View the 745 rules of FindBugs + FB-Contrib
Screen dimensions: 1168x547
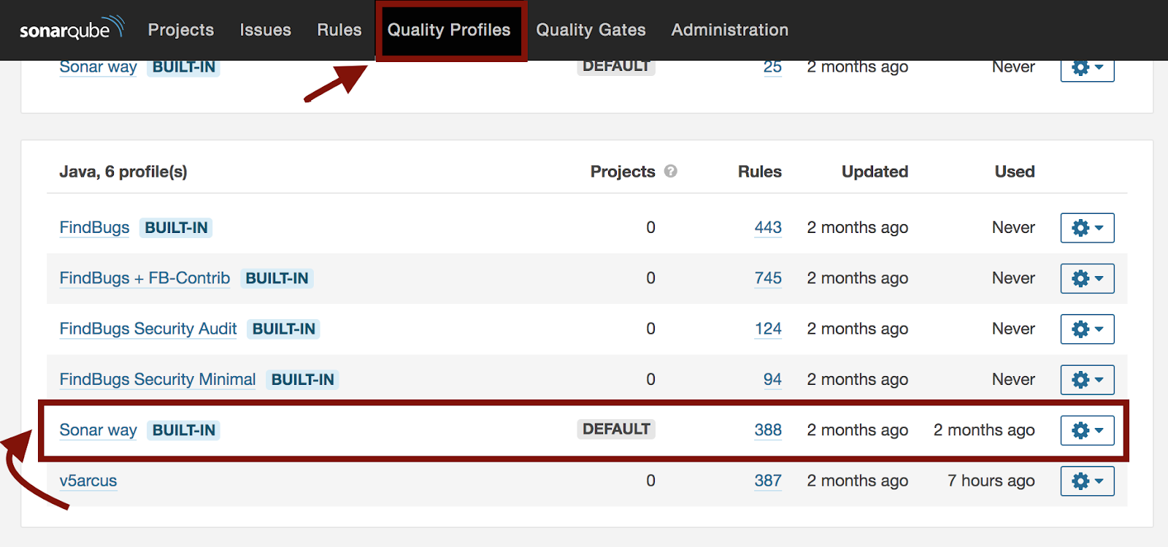[768, 278]
